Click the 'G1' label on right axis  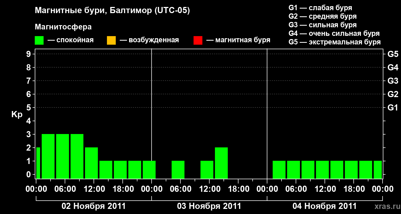(393, 108)
